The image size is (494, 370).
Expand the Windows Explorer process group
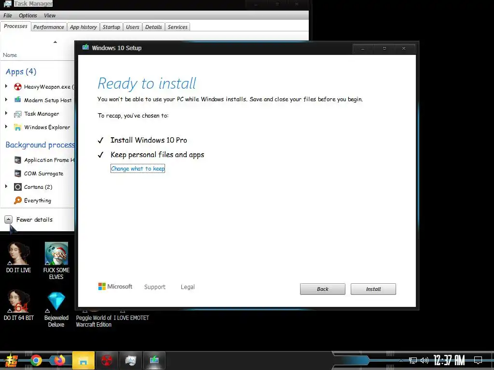pyautogui.click(x=6, y=127)
